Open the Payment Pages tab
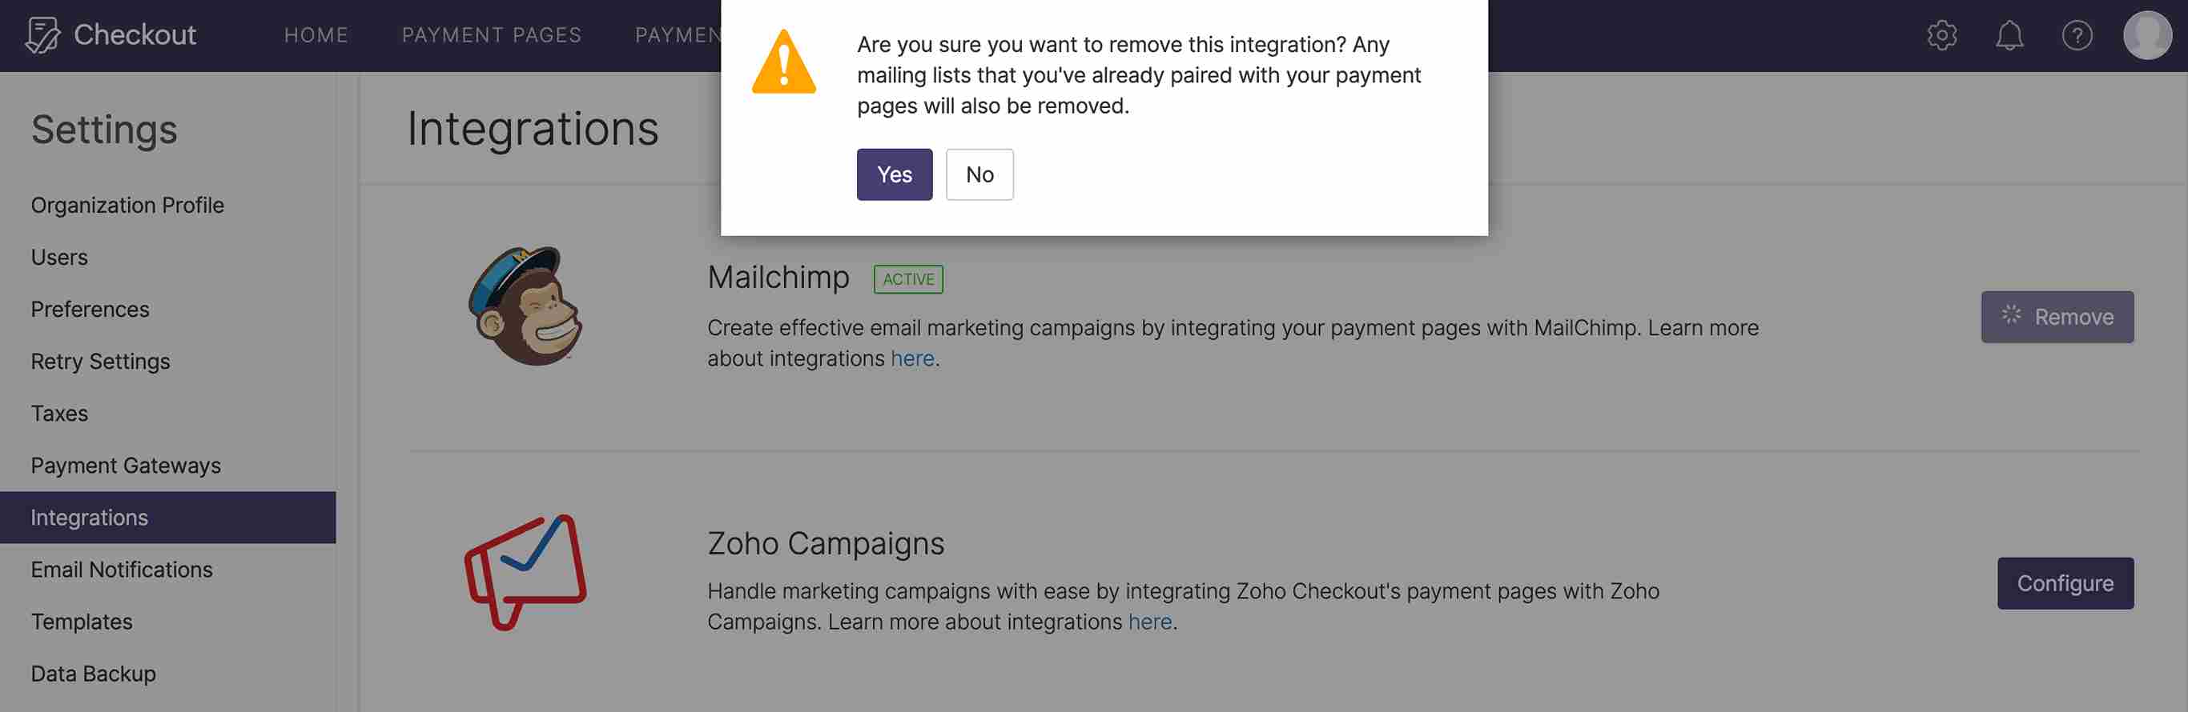 click(491, 34)
